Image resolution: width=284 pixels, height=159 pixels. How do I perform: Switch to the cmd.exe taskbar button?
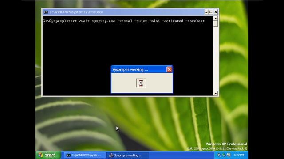point(85,155)
